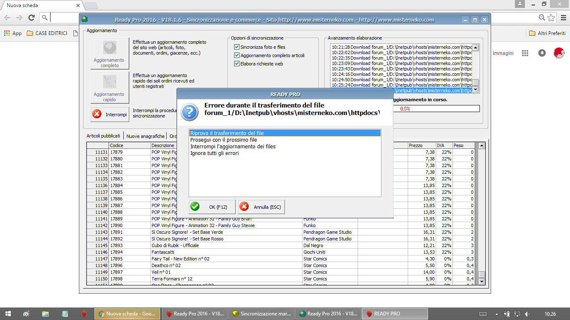The image size is (570, 320).
Task: Go back in Chrome with the back arrow
Action: 8,17
